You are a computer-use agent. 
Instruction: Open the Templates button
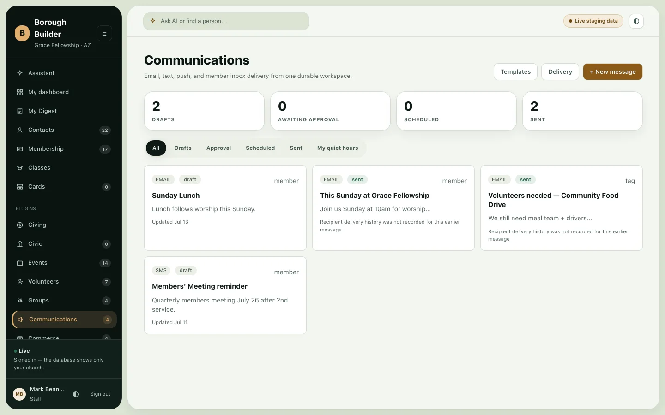click(515, 72)
